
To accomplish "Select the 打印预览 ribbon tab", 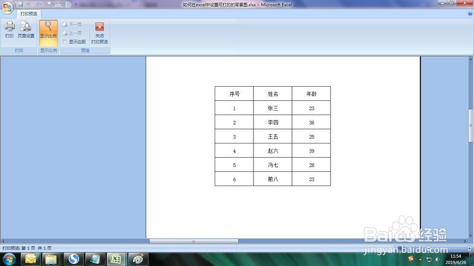I will tap(29, 14).
